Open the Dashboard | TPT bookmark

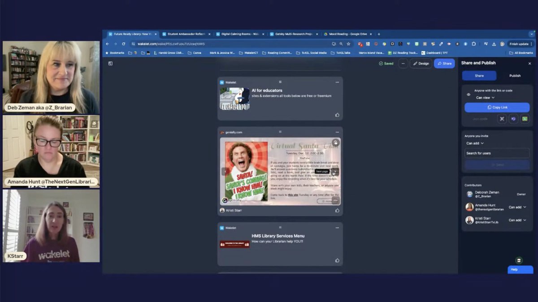(434, 53)
